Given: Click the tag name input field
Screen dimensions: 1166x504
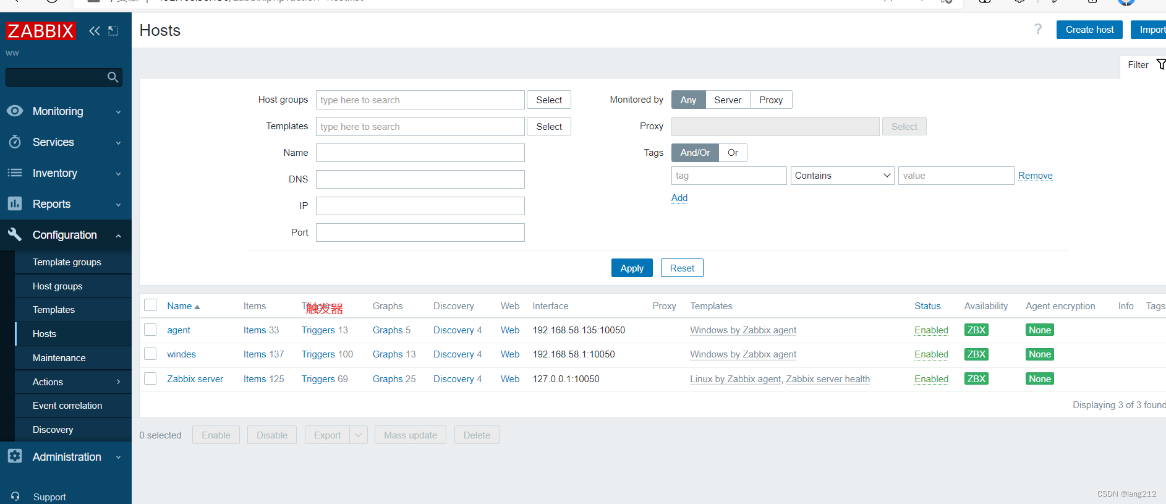Looking at the screenshot, I should (x=729, y=176).
